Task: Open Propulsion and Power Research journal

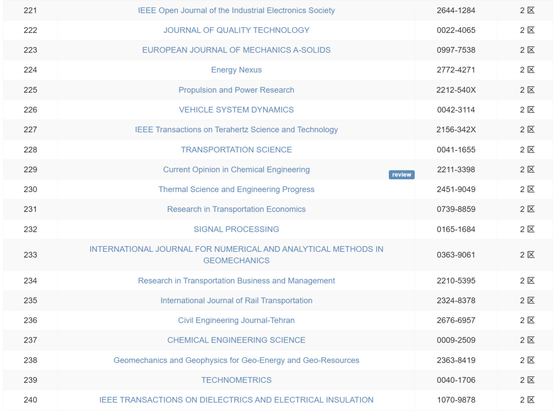Action: [236, 90]
